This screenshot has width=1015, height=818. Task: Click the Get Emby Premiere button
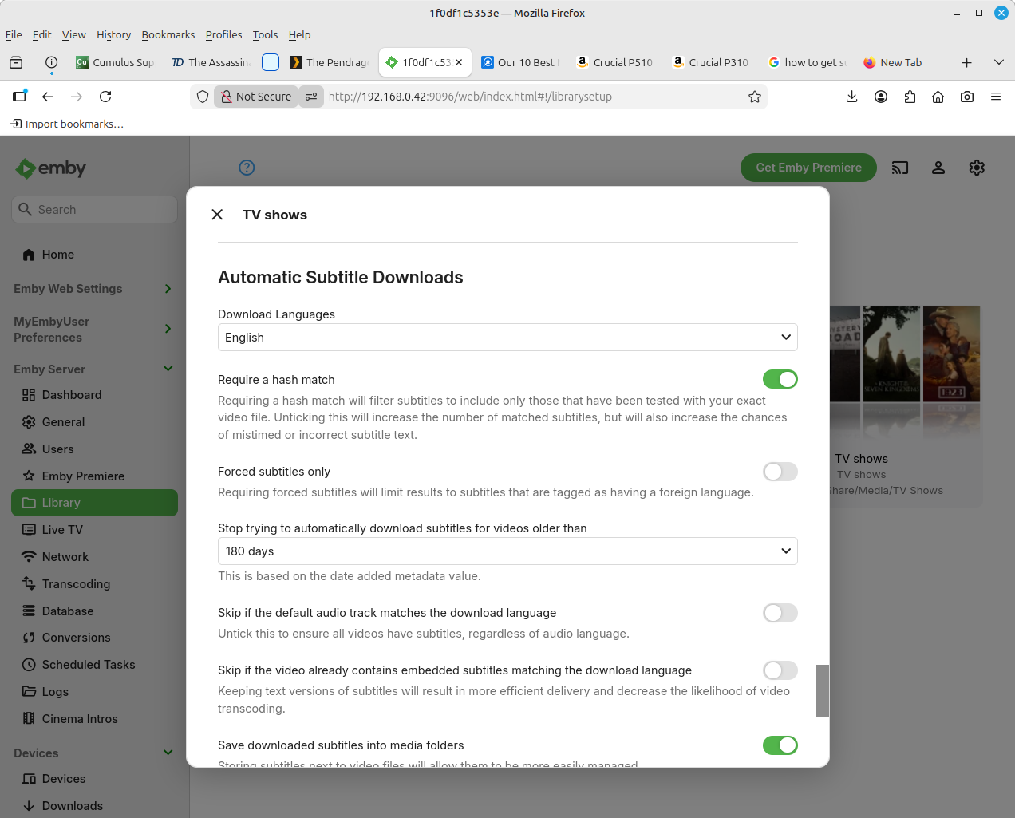pyautogui.click(x=808, y=168)
